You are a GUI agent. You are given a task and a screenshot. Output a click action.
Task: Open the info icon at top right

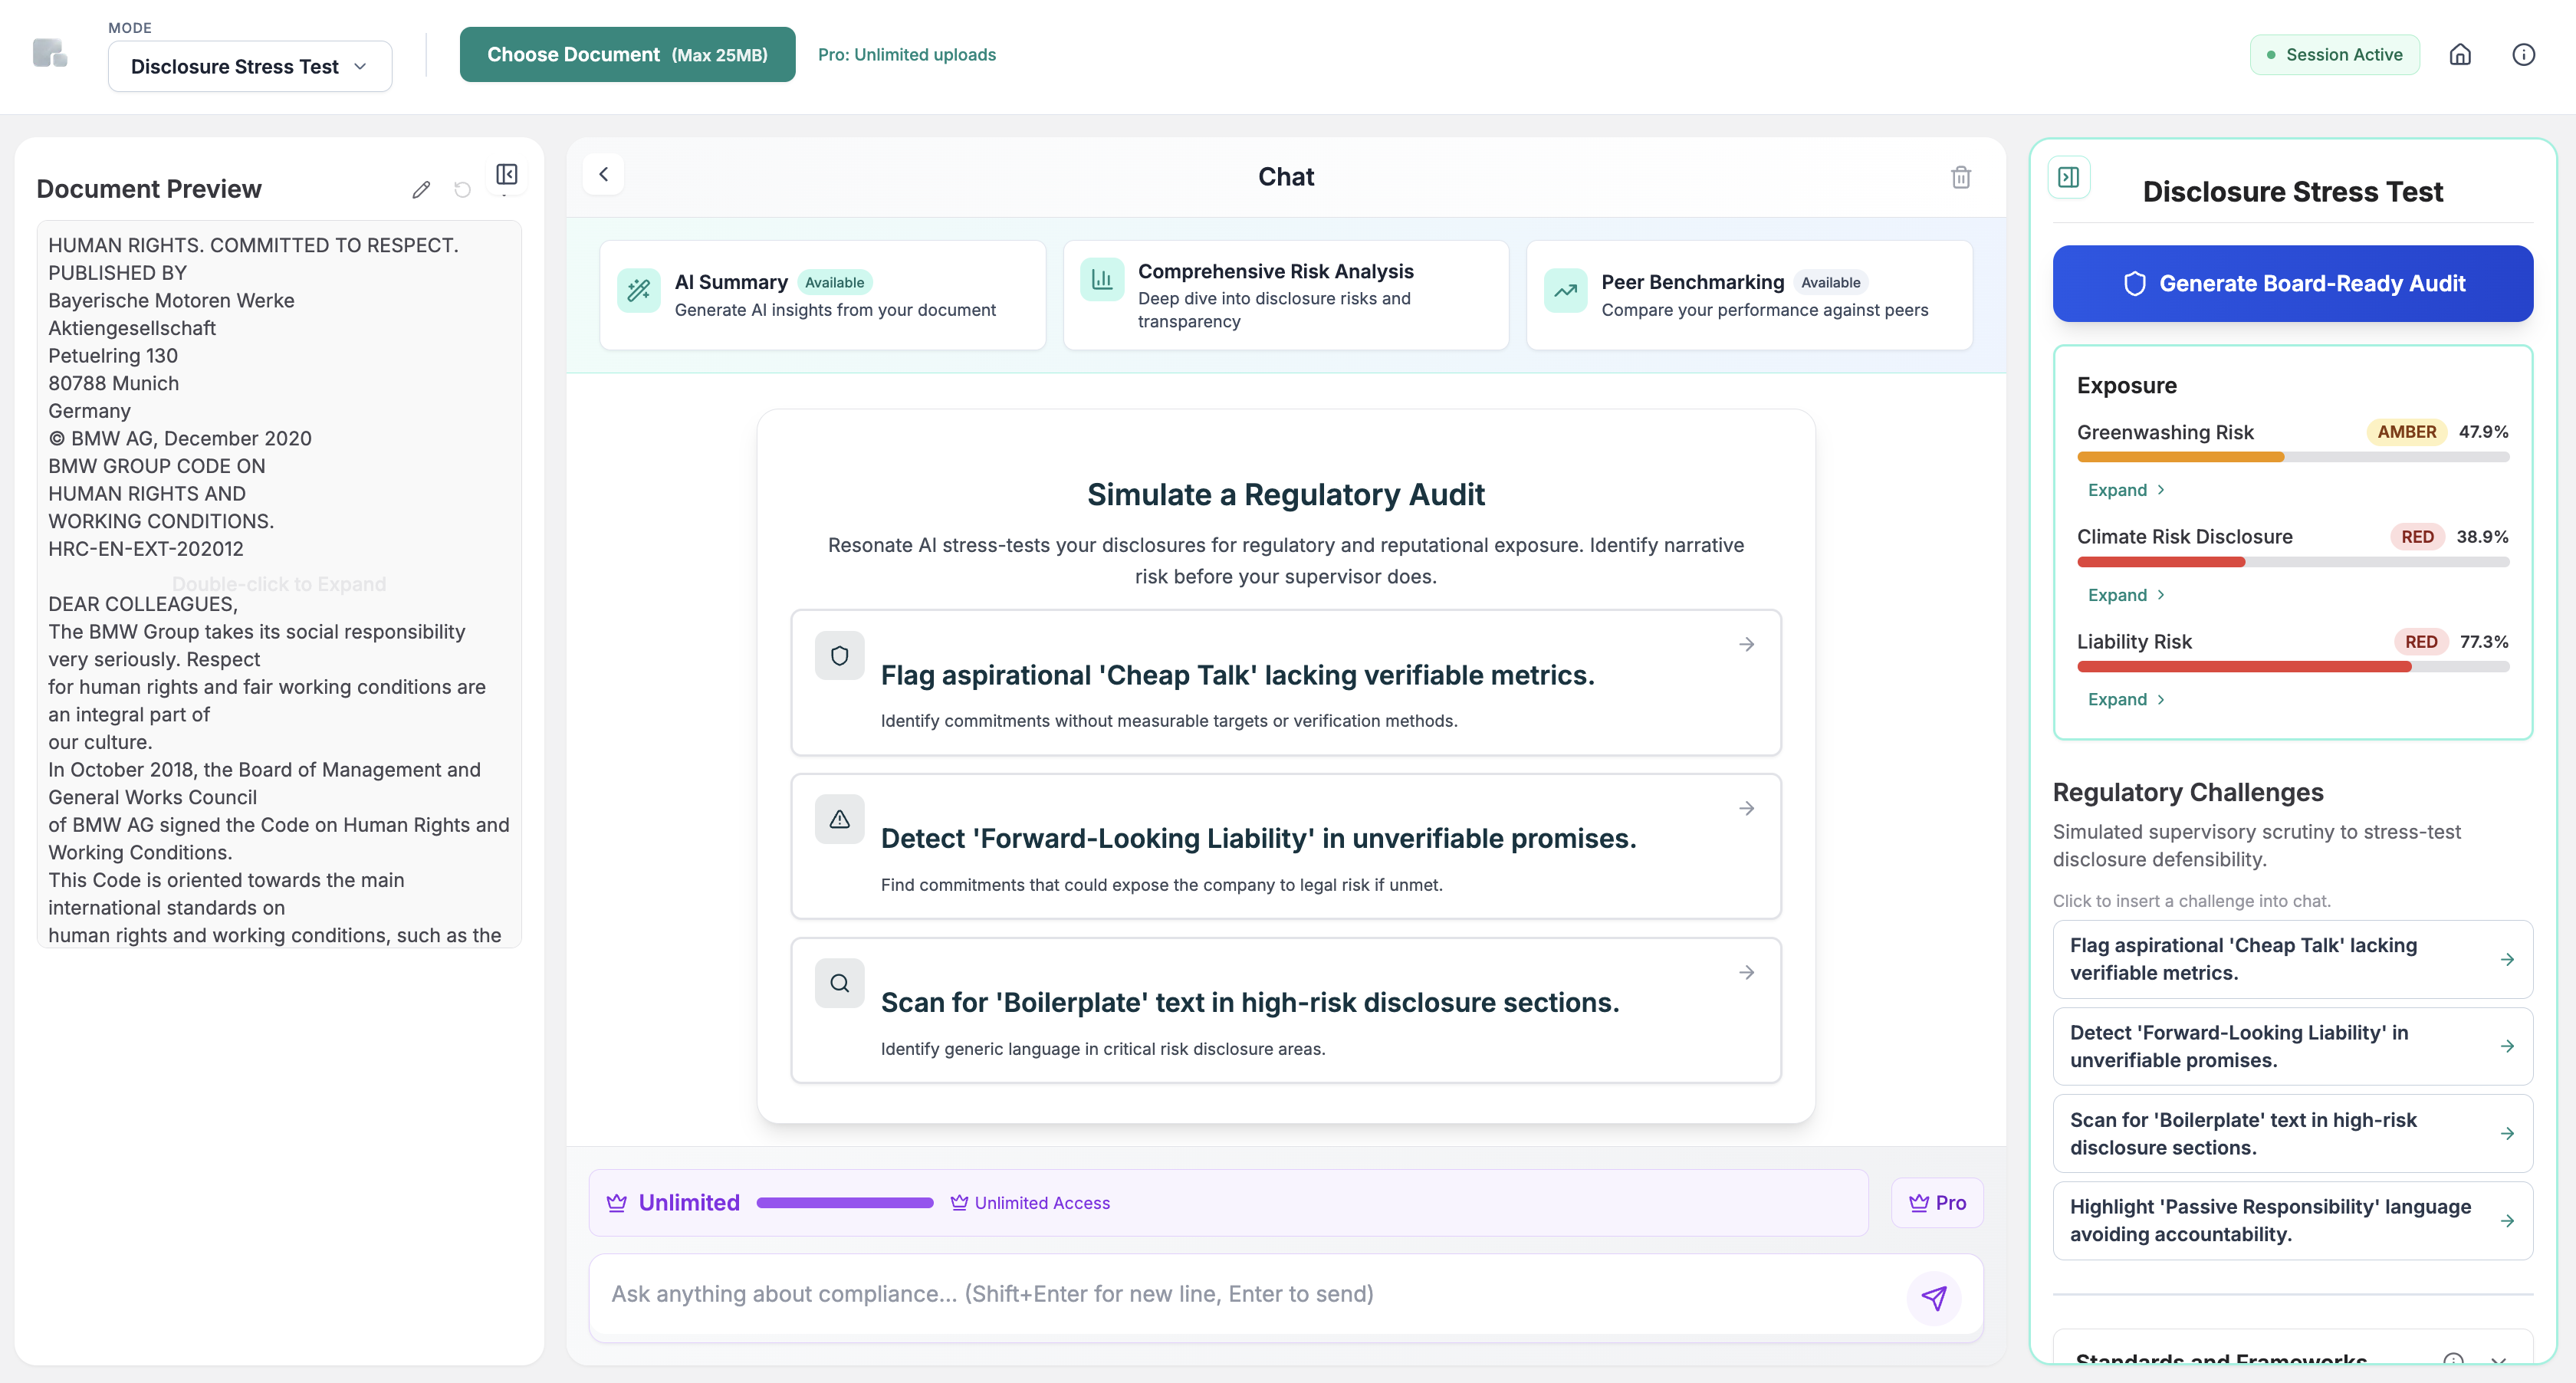click(x=2524, y=54)
